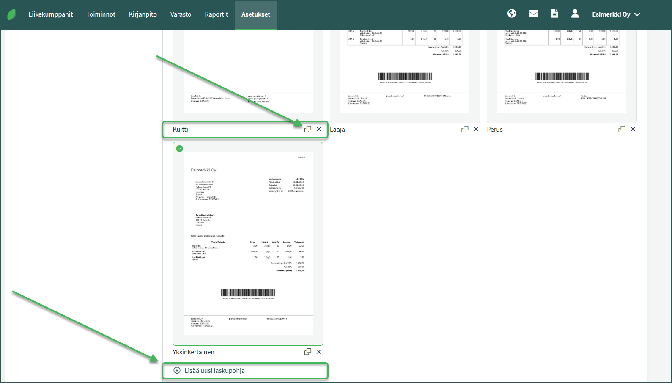
Task: Open the envelope messages icon
Action: [x=534, y=14]
